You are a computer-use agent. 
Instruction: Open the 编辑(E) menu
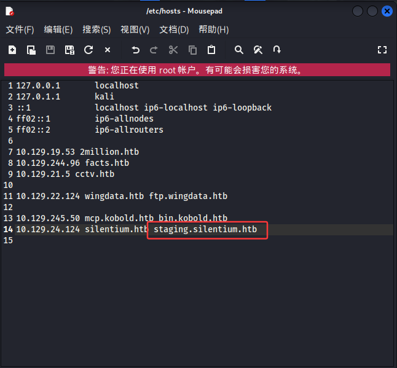(x=58, y=29)
